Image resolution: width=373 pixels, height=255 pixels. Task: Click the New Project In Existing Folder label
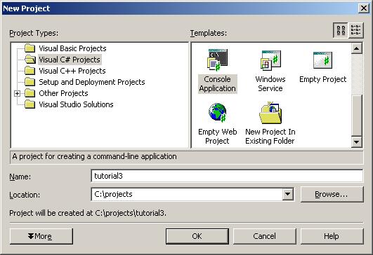pos(270,136)
